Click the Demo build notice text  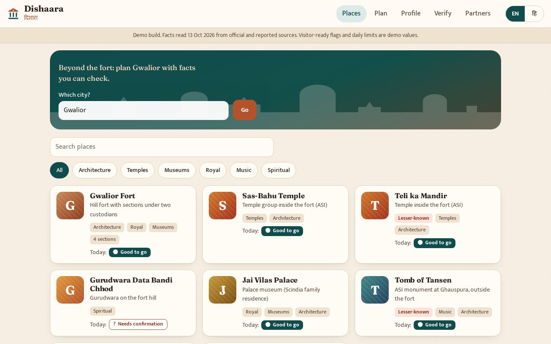click(275, 35)
